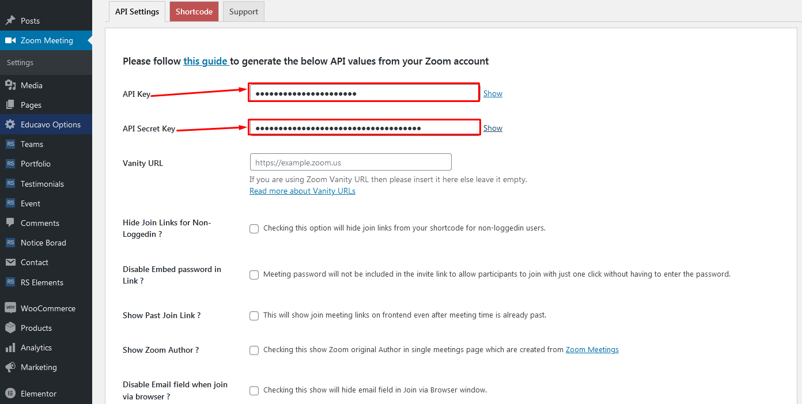Click the Woo icon for WooCommerce
Screen dimensions: 802x404
pyautogui.click(x=10, y=308)
